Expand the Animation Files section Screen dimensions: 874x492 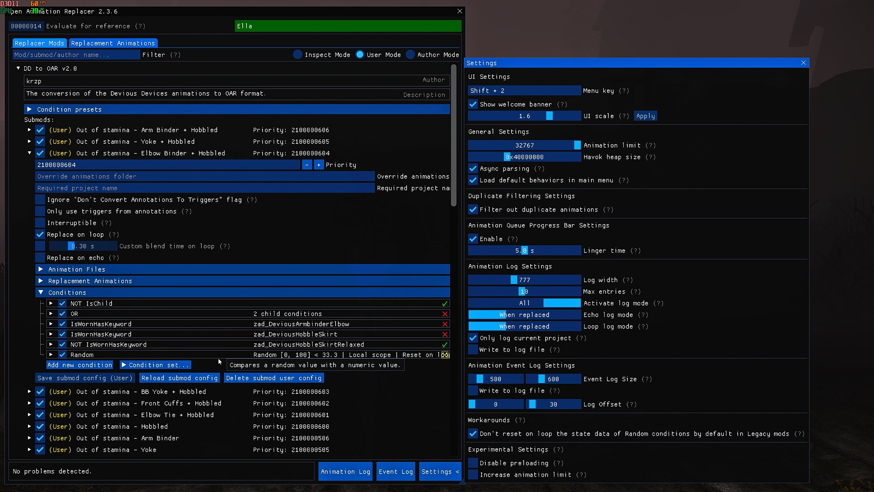[41, 269]
